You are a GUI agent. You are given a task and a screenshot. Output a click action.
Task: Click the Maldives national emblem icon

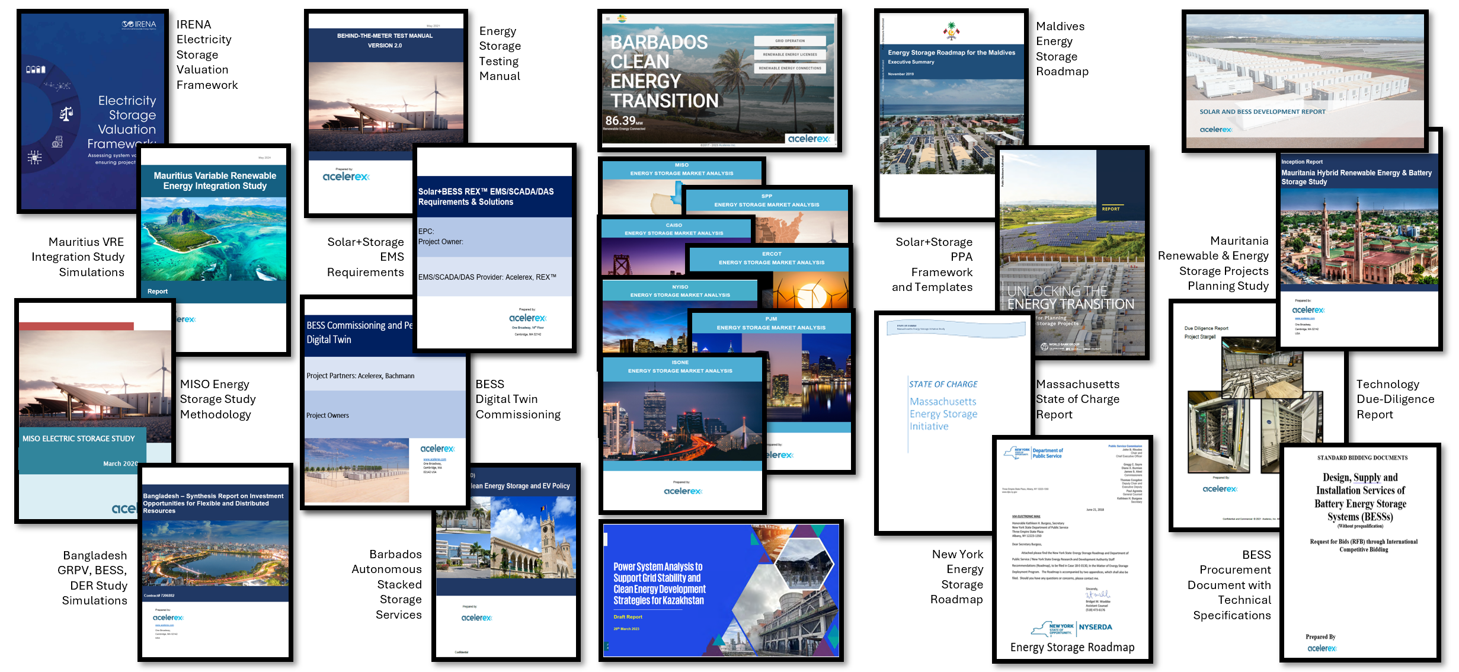click(951, 31)
